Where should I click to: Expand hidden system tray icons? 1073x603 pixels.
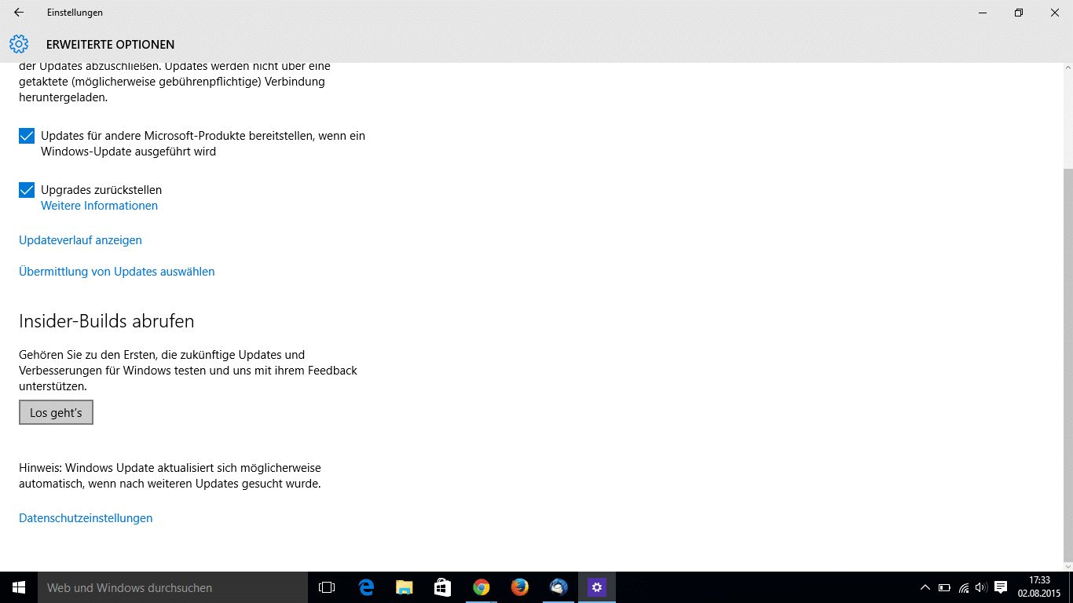tap(925, 587)
